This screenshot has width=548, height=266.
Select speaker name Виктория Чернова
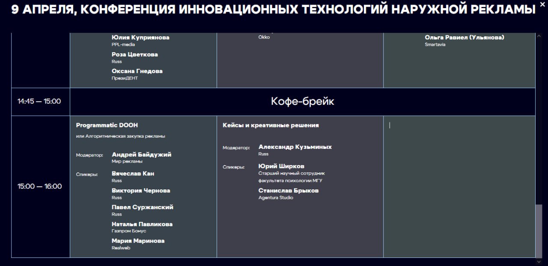[x=141, y=191]
